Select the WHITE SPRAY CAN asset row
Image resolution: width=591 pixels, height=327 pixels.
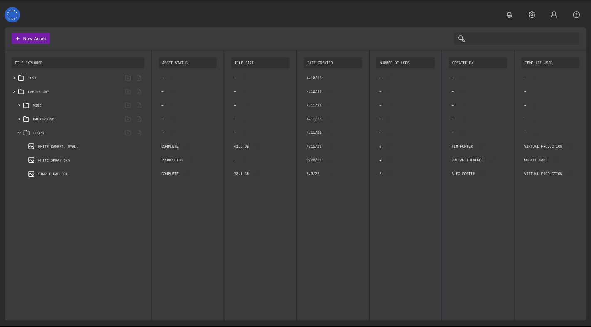click(54, 160)
